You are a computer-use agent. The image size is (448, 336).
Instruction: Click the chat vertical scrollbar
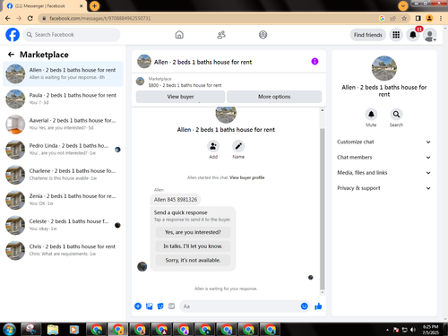coord(323,209)
